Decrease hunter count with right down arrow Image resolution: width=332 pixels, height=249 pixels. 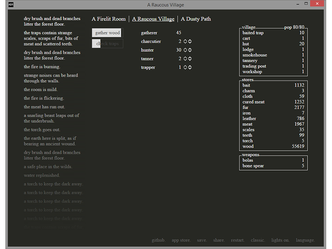click(190, 52)
